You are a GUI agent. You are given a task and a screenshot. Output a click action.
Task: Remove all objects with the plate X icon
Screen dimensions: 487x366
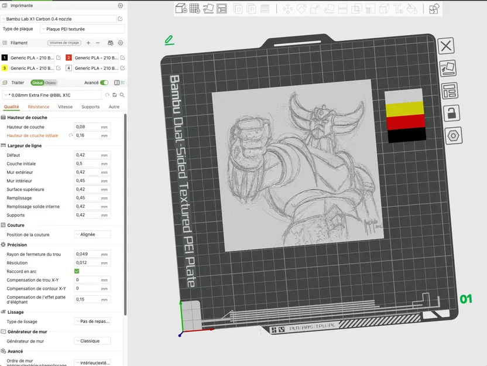[446, 46]
